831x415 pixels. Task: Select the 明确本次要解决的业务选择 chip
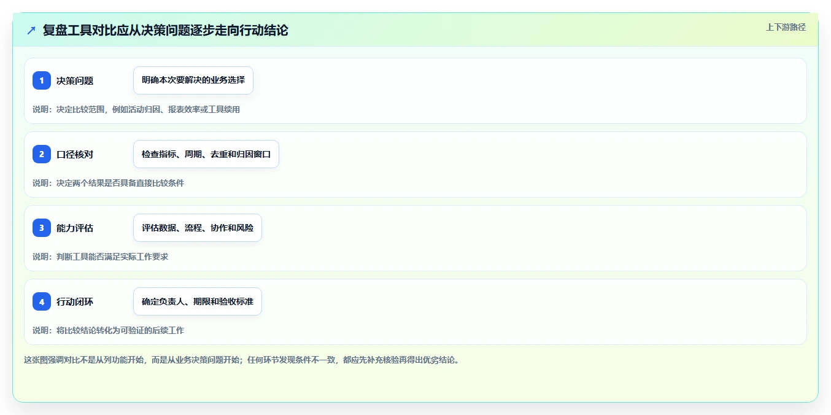coord(193,80)
